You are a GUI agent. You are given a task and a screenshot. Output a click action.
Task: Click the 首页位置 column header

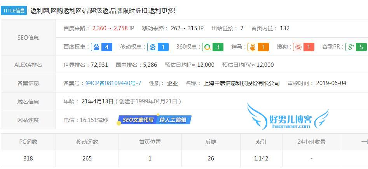(150, 142)
